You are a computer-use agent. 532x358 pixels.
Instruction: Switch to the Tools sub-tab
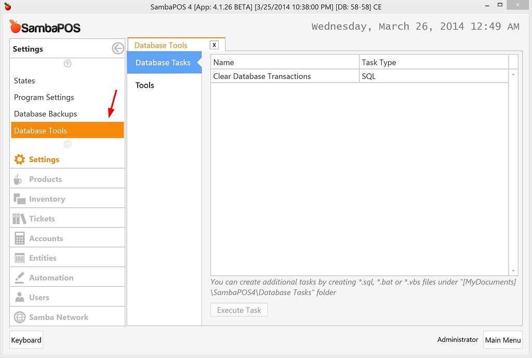(144, 85)
